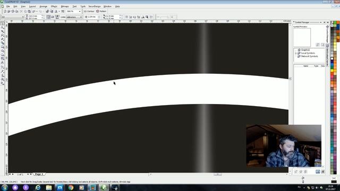Open the Outline tool flyout

(x=2, y=75)
